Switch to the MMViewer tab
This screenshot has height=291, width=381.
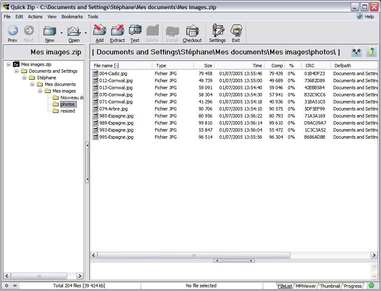[x=306, y=286]
